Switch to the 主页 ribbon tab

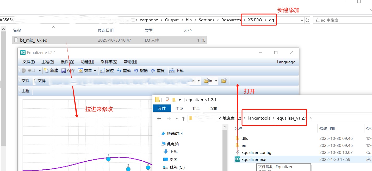tap(179, 108)
